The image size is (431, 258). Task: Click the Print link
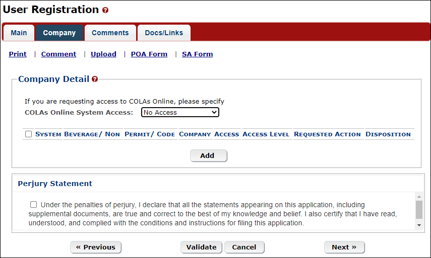click(x=18, y=54)
